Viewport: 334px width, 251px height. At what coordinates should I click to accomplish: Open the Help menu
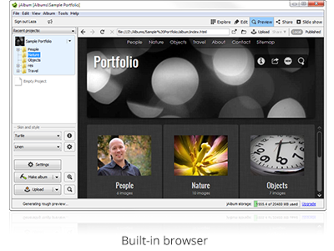tap(75, 13)
